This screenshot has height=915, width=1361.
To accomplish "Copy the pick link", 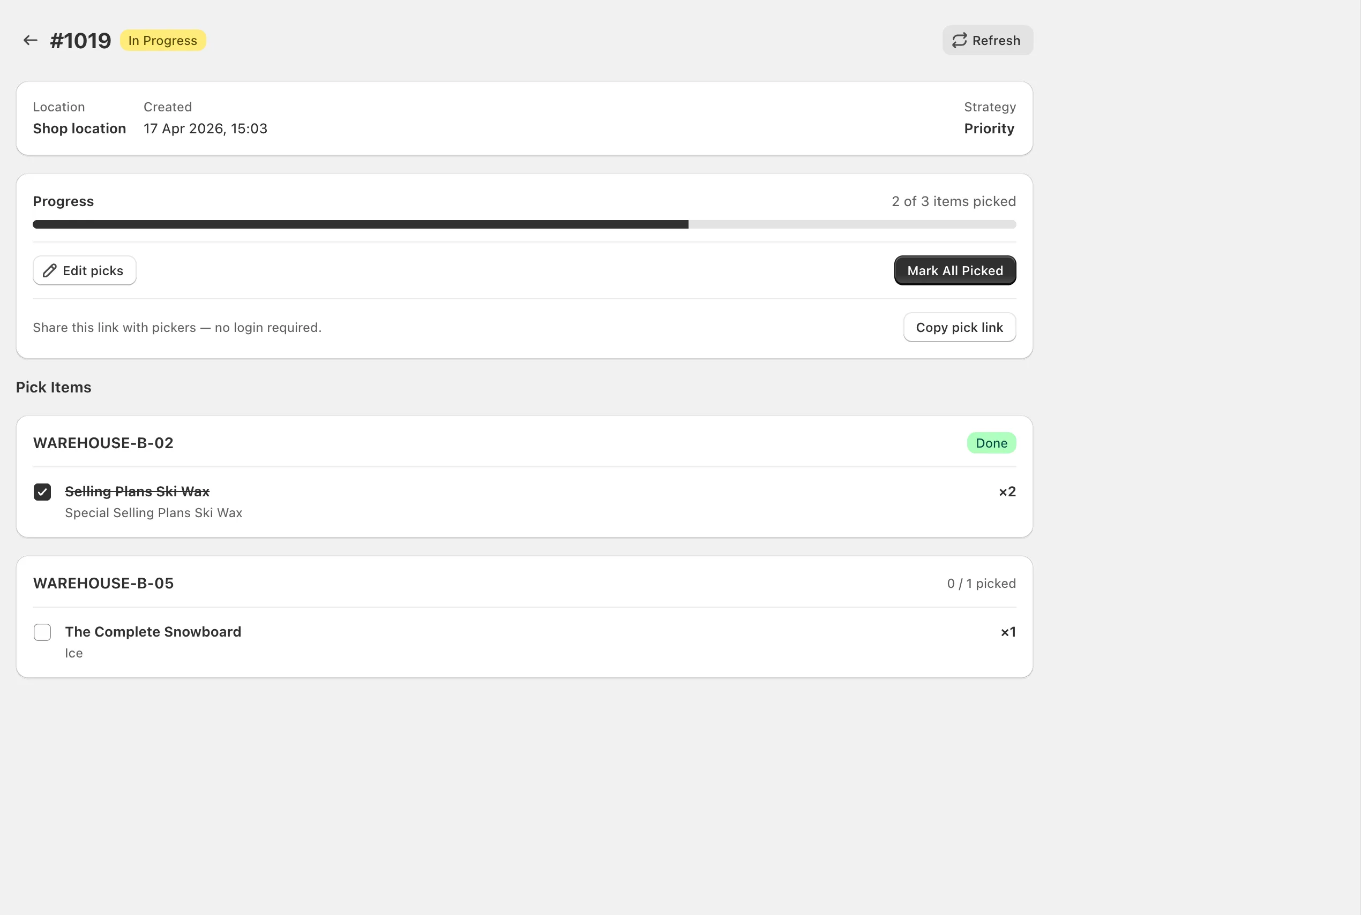I will click(x=959, y=327).
